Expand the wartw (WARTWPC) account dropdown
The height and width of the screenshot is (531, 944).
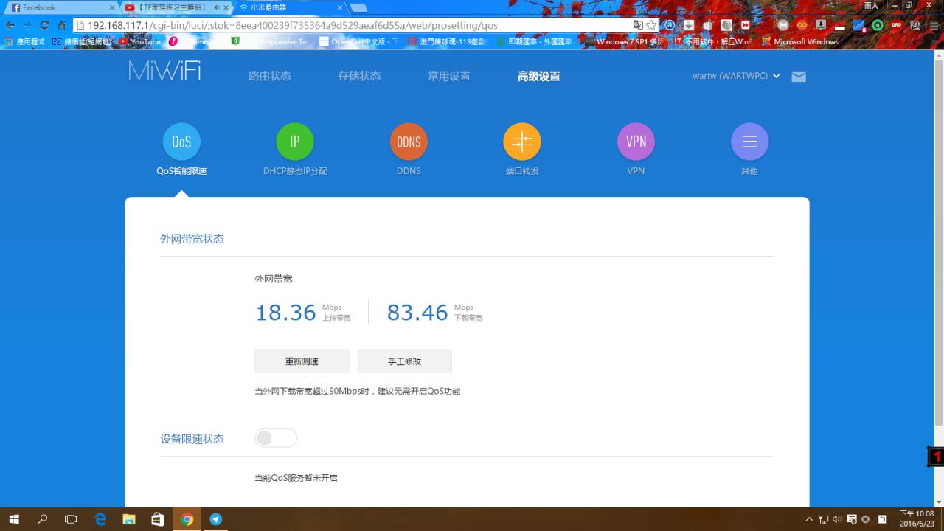coord(736,76)
